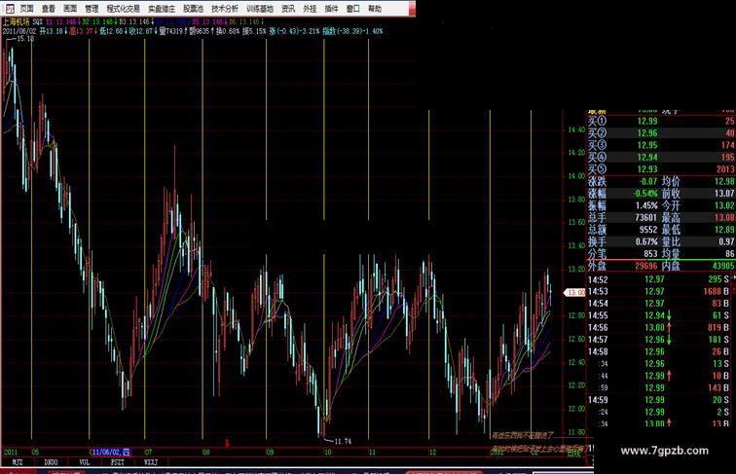Click the 总手 value 73601

click(x=645, y=218)
